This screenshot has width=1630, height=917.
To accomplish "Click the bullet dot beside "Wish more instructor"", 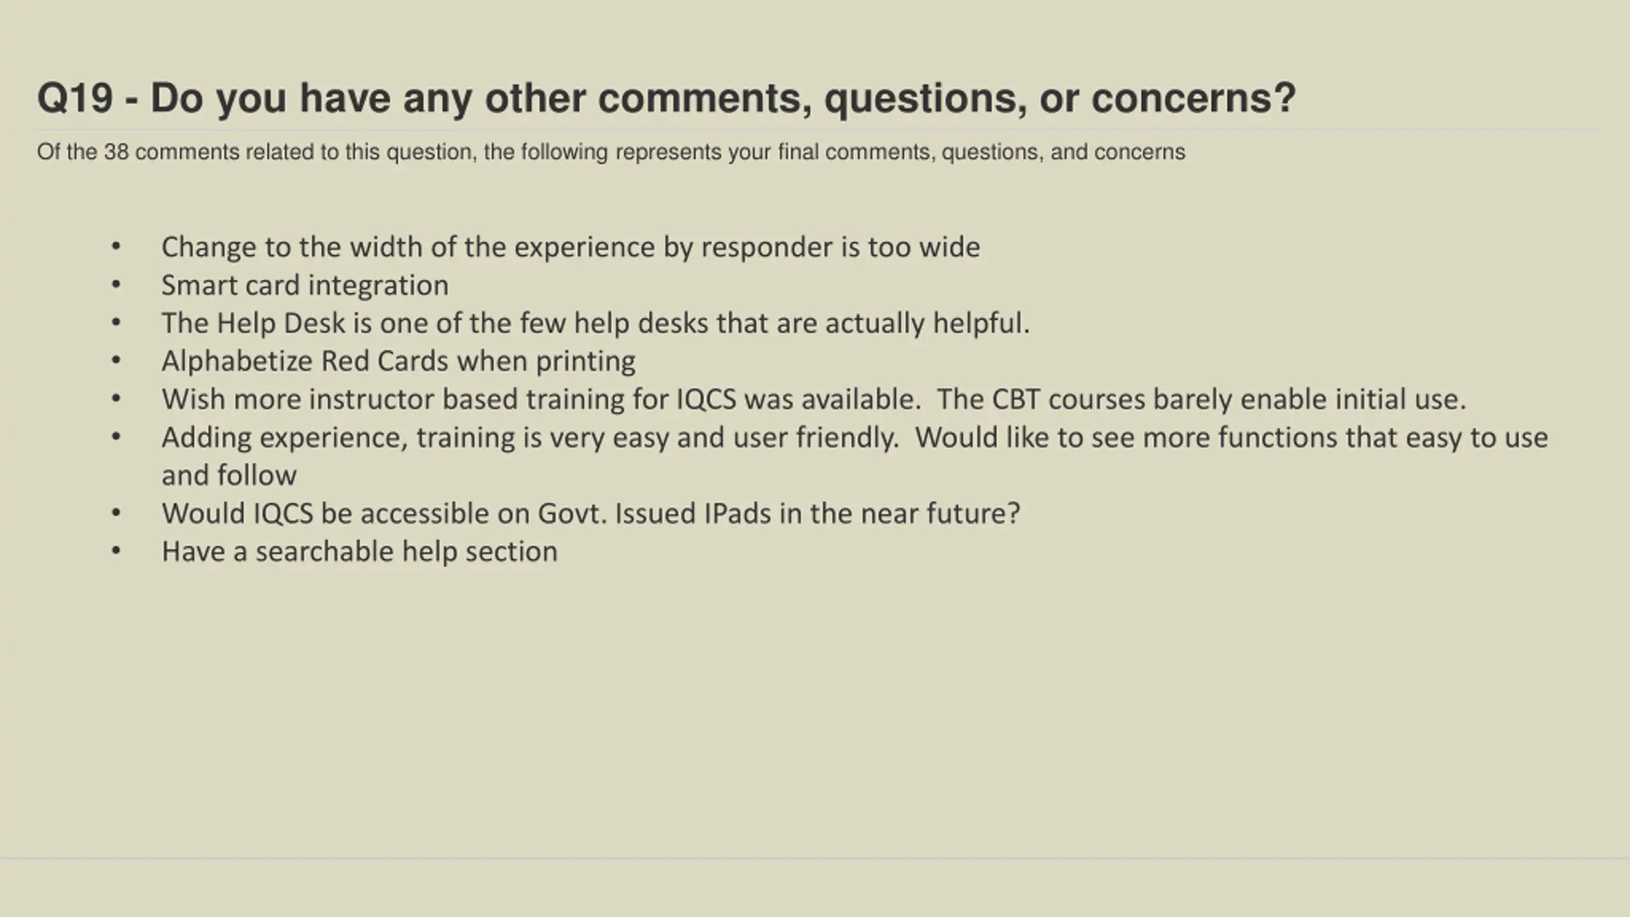I will (116, 399).
